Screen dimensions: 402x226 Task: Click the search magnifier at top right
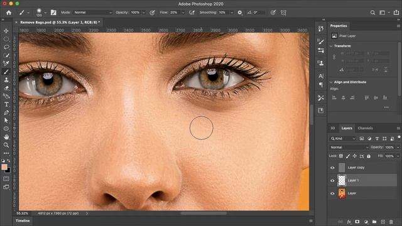[372, 13]
